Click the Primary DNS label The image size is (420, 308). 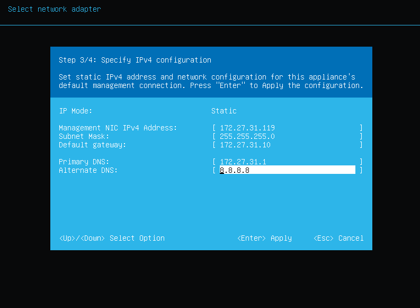[x=84, y=162]
